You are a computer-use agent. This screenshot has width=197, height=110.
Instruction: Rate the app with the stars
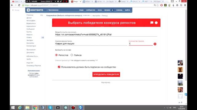87,16
